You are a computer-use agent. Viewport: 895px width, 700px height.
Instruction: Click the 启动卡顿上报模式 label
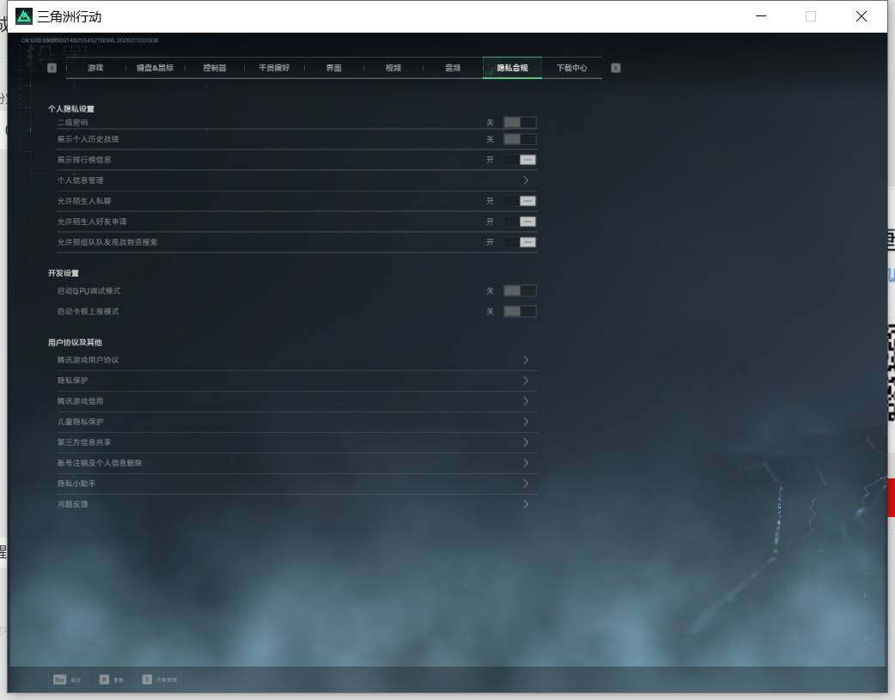[x=88, y=311]
